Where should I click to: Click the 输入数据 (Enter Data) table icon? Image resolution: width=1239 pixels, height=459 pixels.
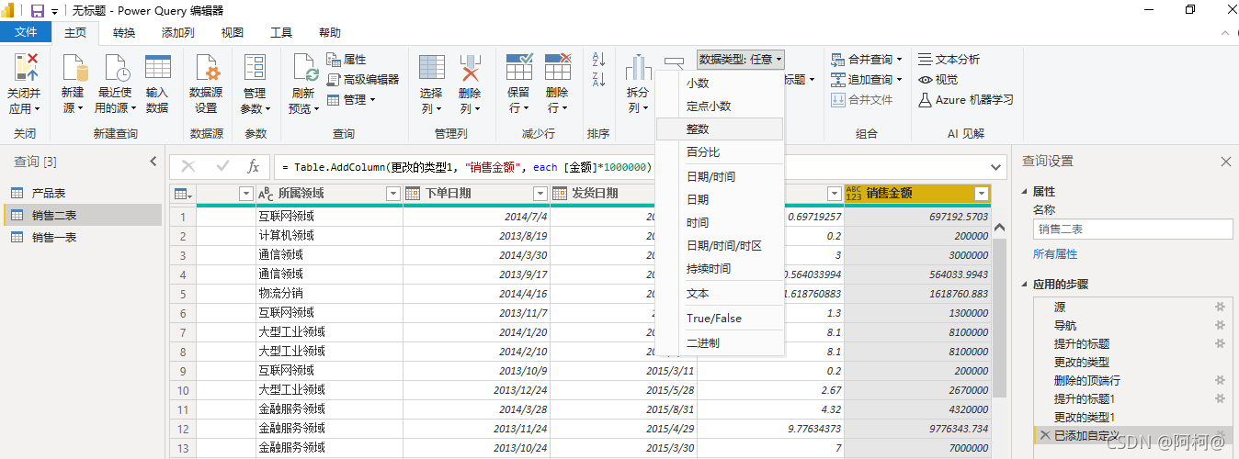157,67
